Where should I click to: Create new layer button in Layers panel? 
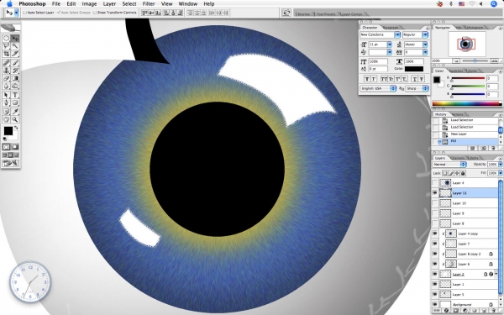tap(485, 311)
